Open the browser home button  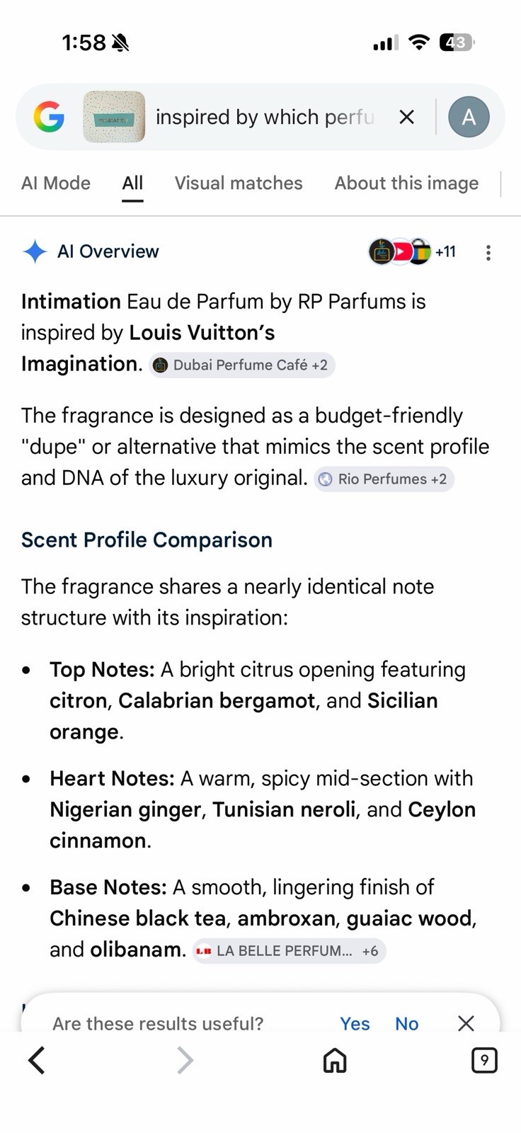point(335,1060)
